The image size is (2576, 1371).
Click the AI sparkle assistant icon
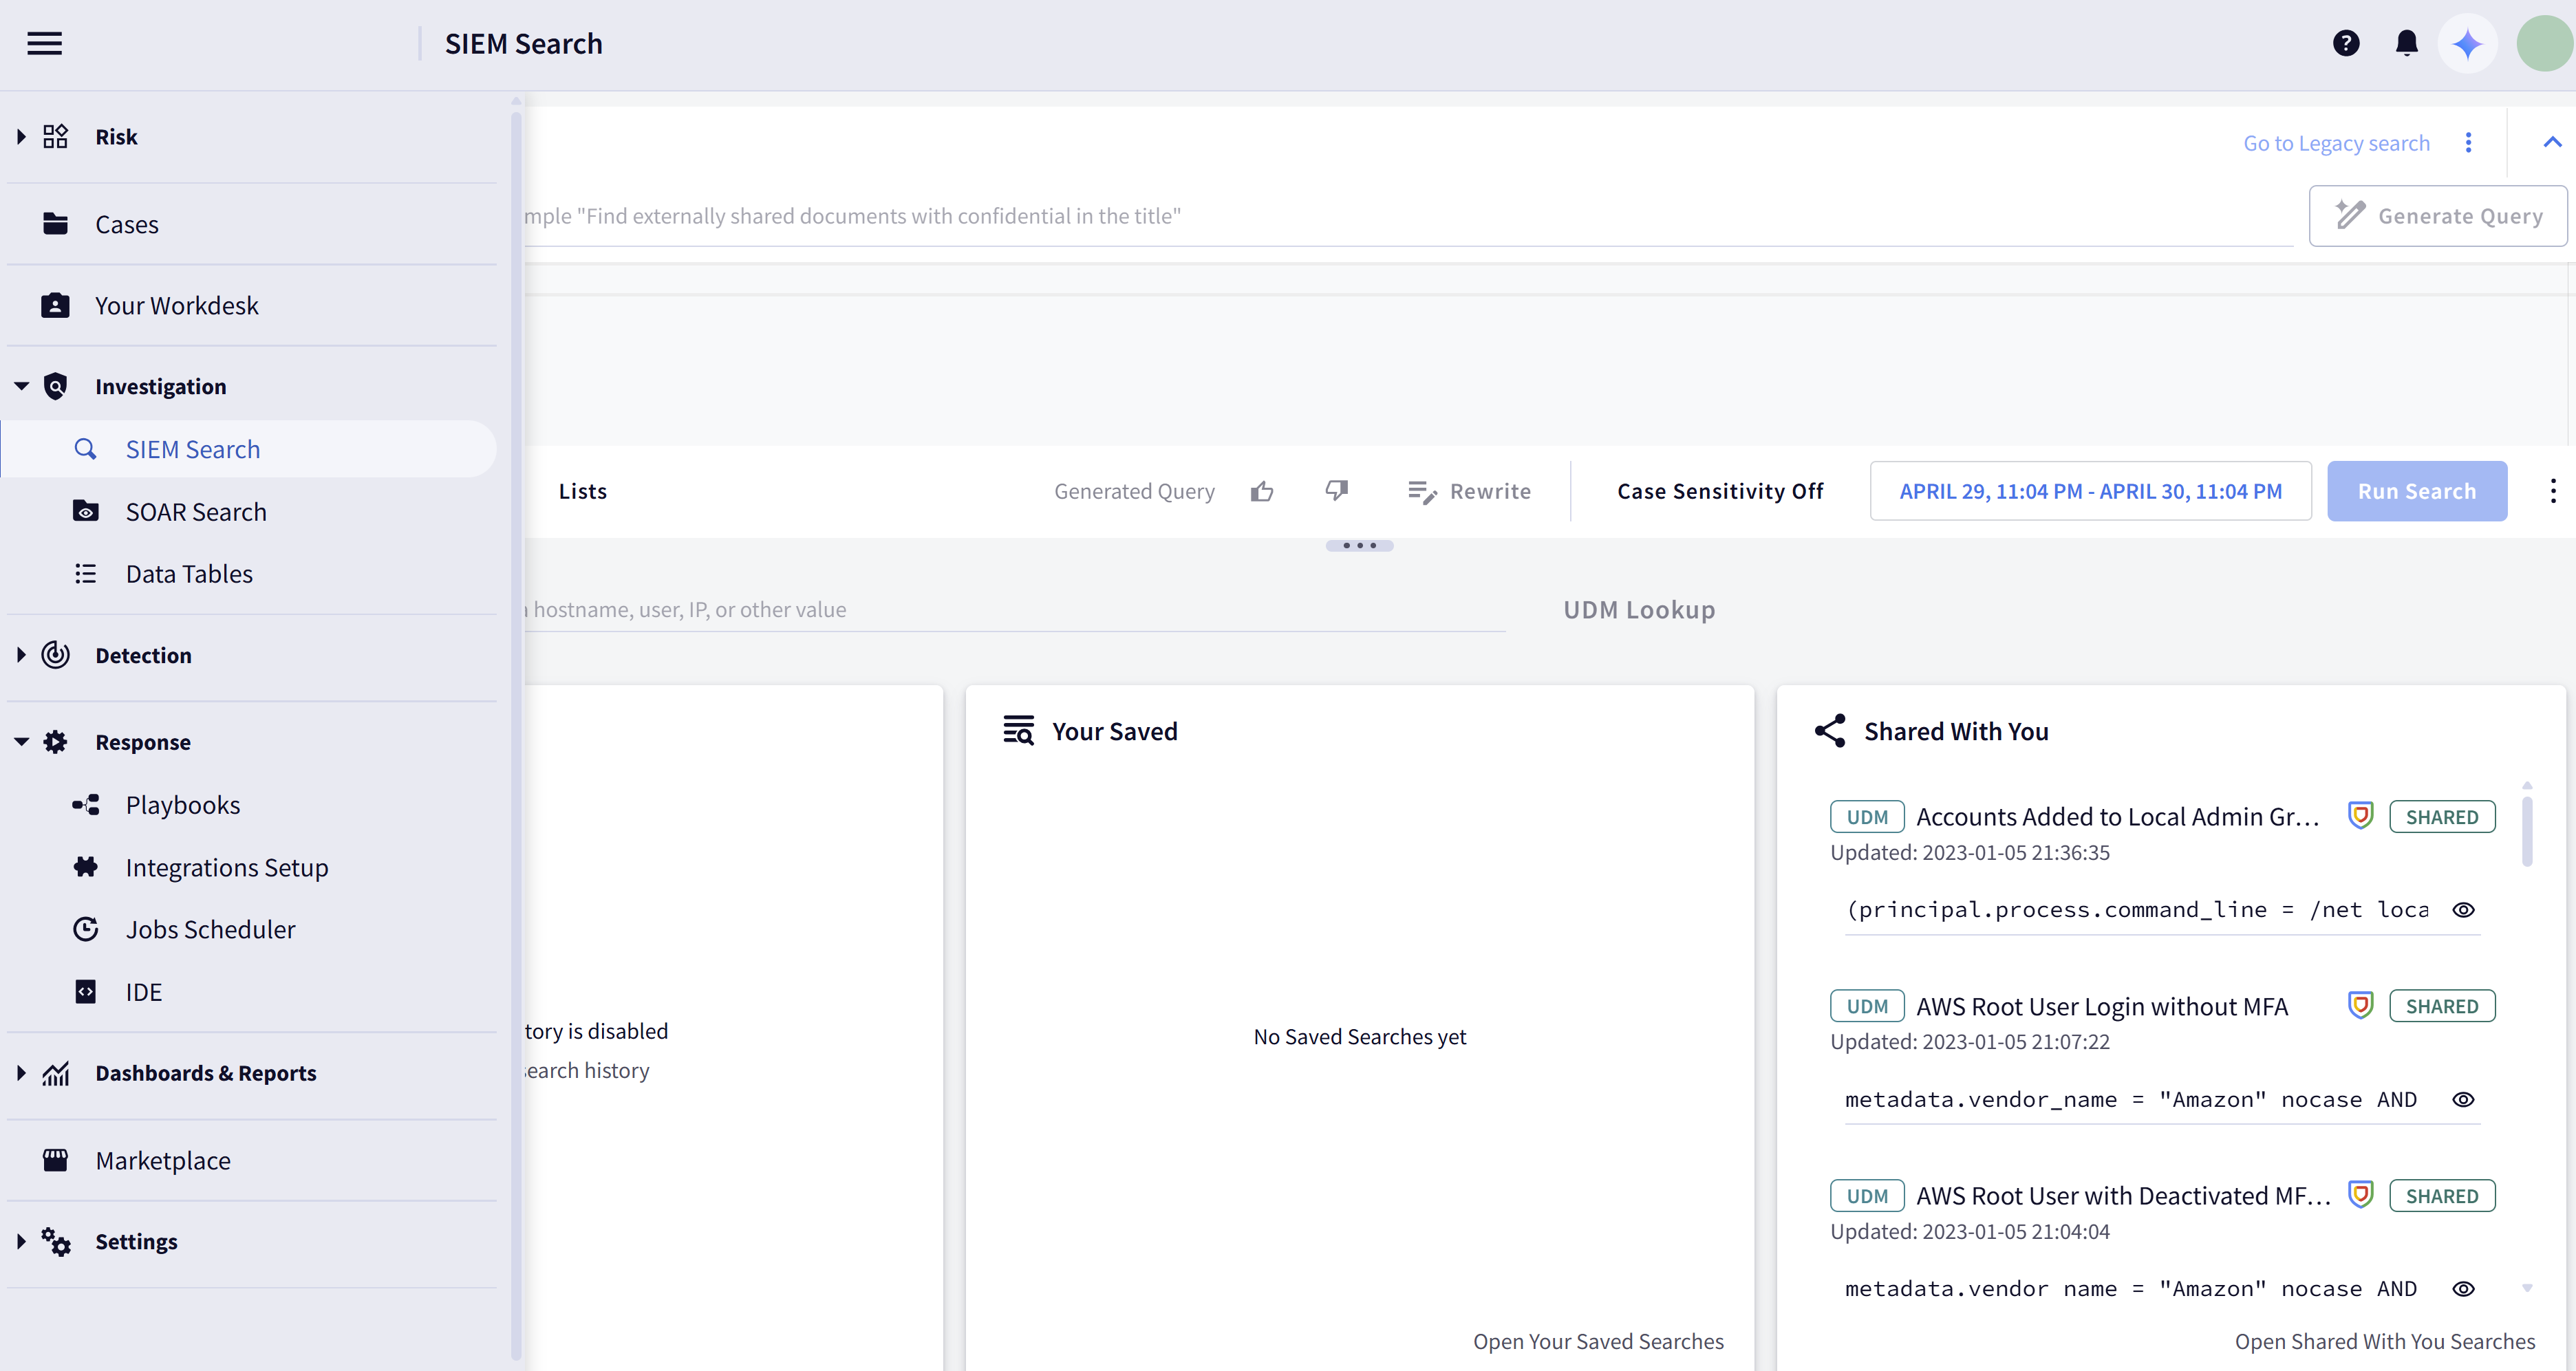coord(2468,43)
